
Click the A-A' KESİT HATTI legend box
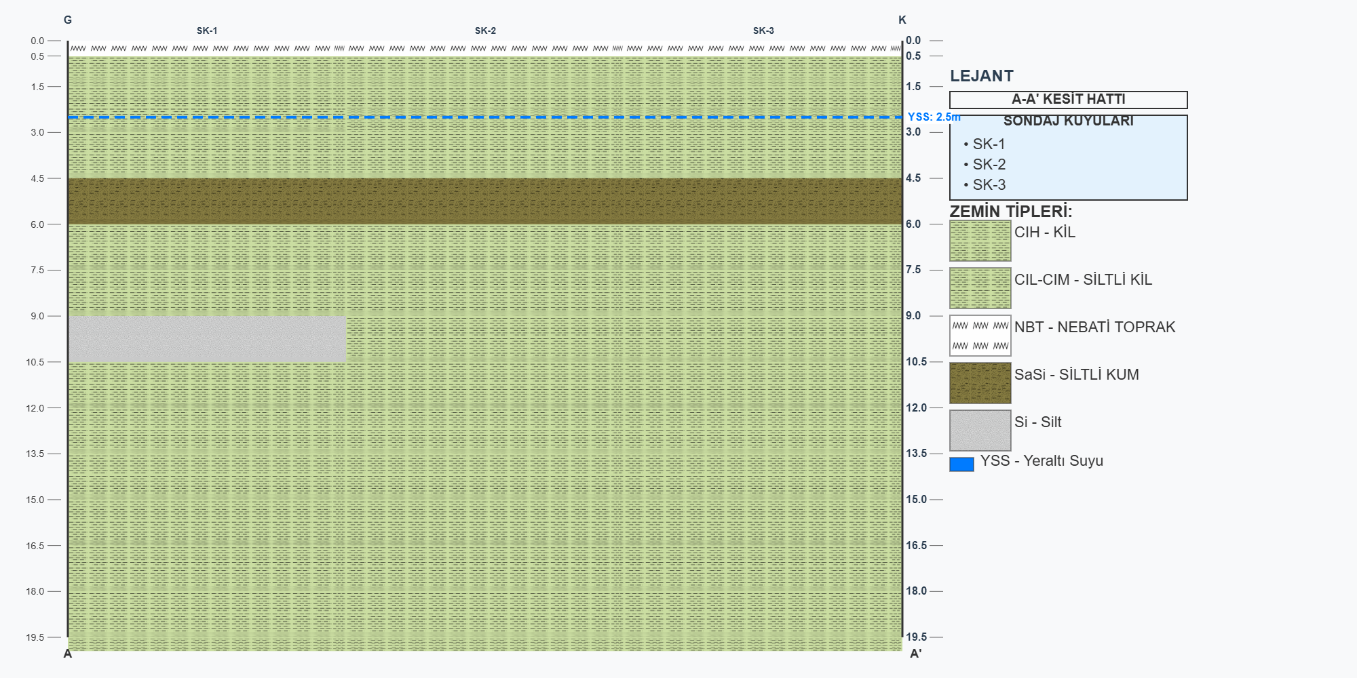tap(1068, 100)
